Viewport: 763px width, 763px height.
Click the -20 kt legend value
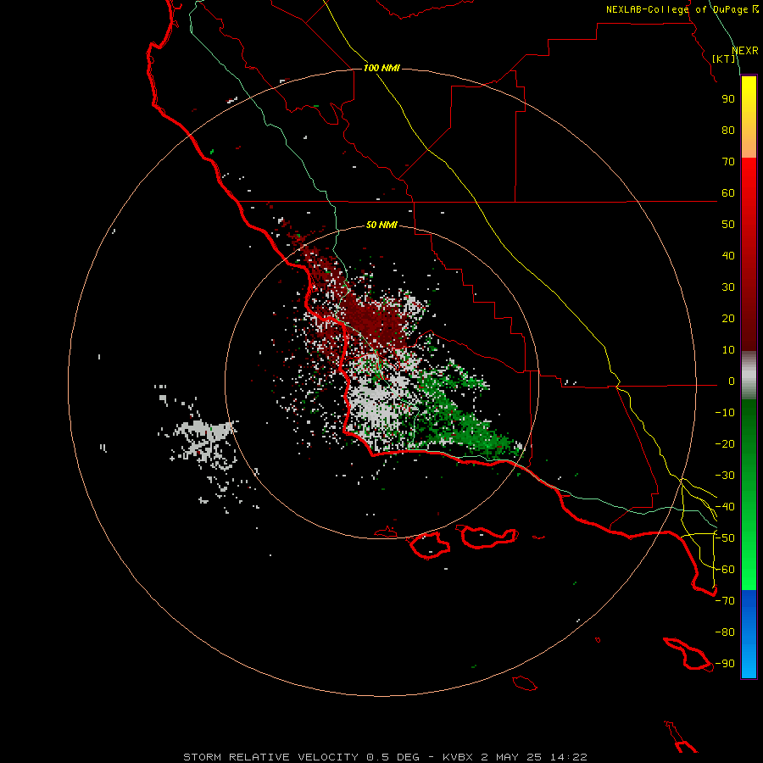(x=725, y=444)
